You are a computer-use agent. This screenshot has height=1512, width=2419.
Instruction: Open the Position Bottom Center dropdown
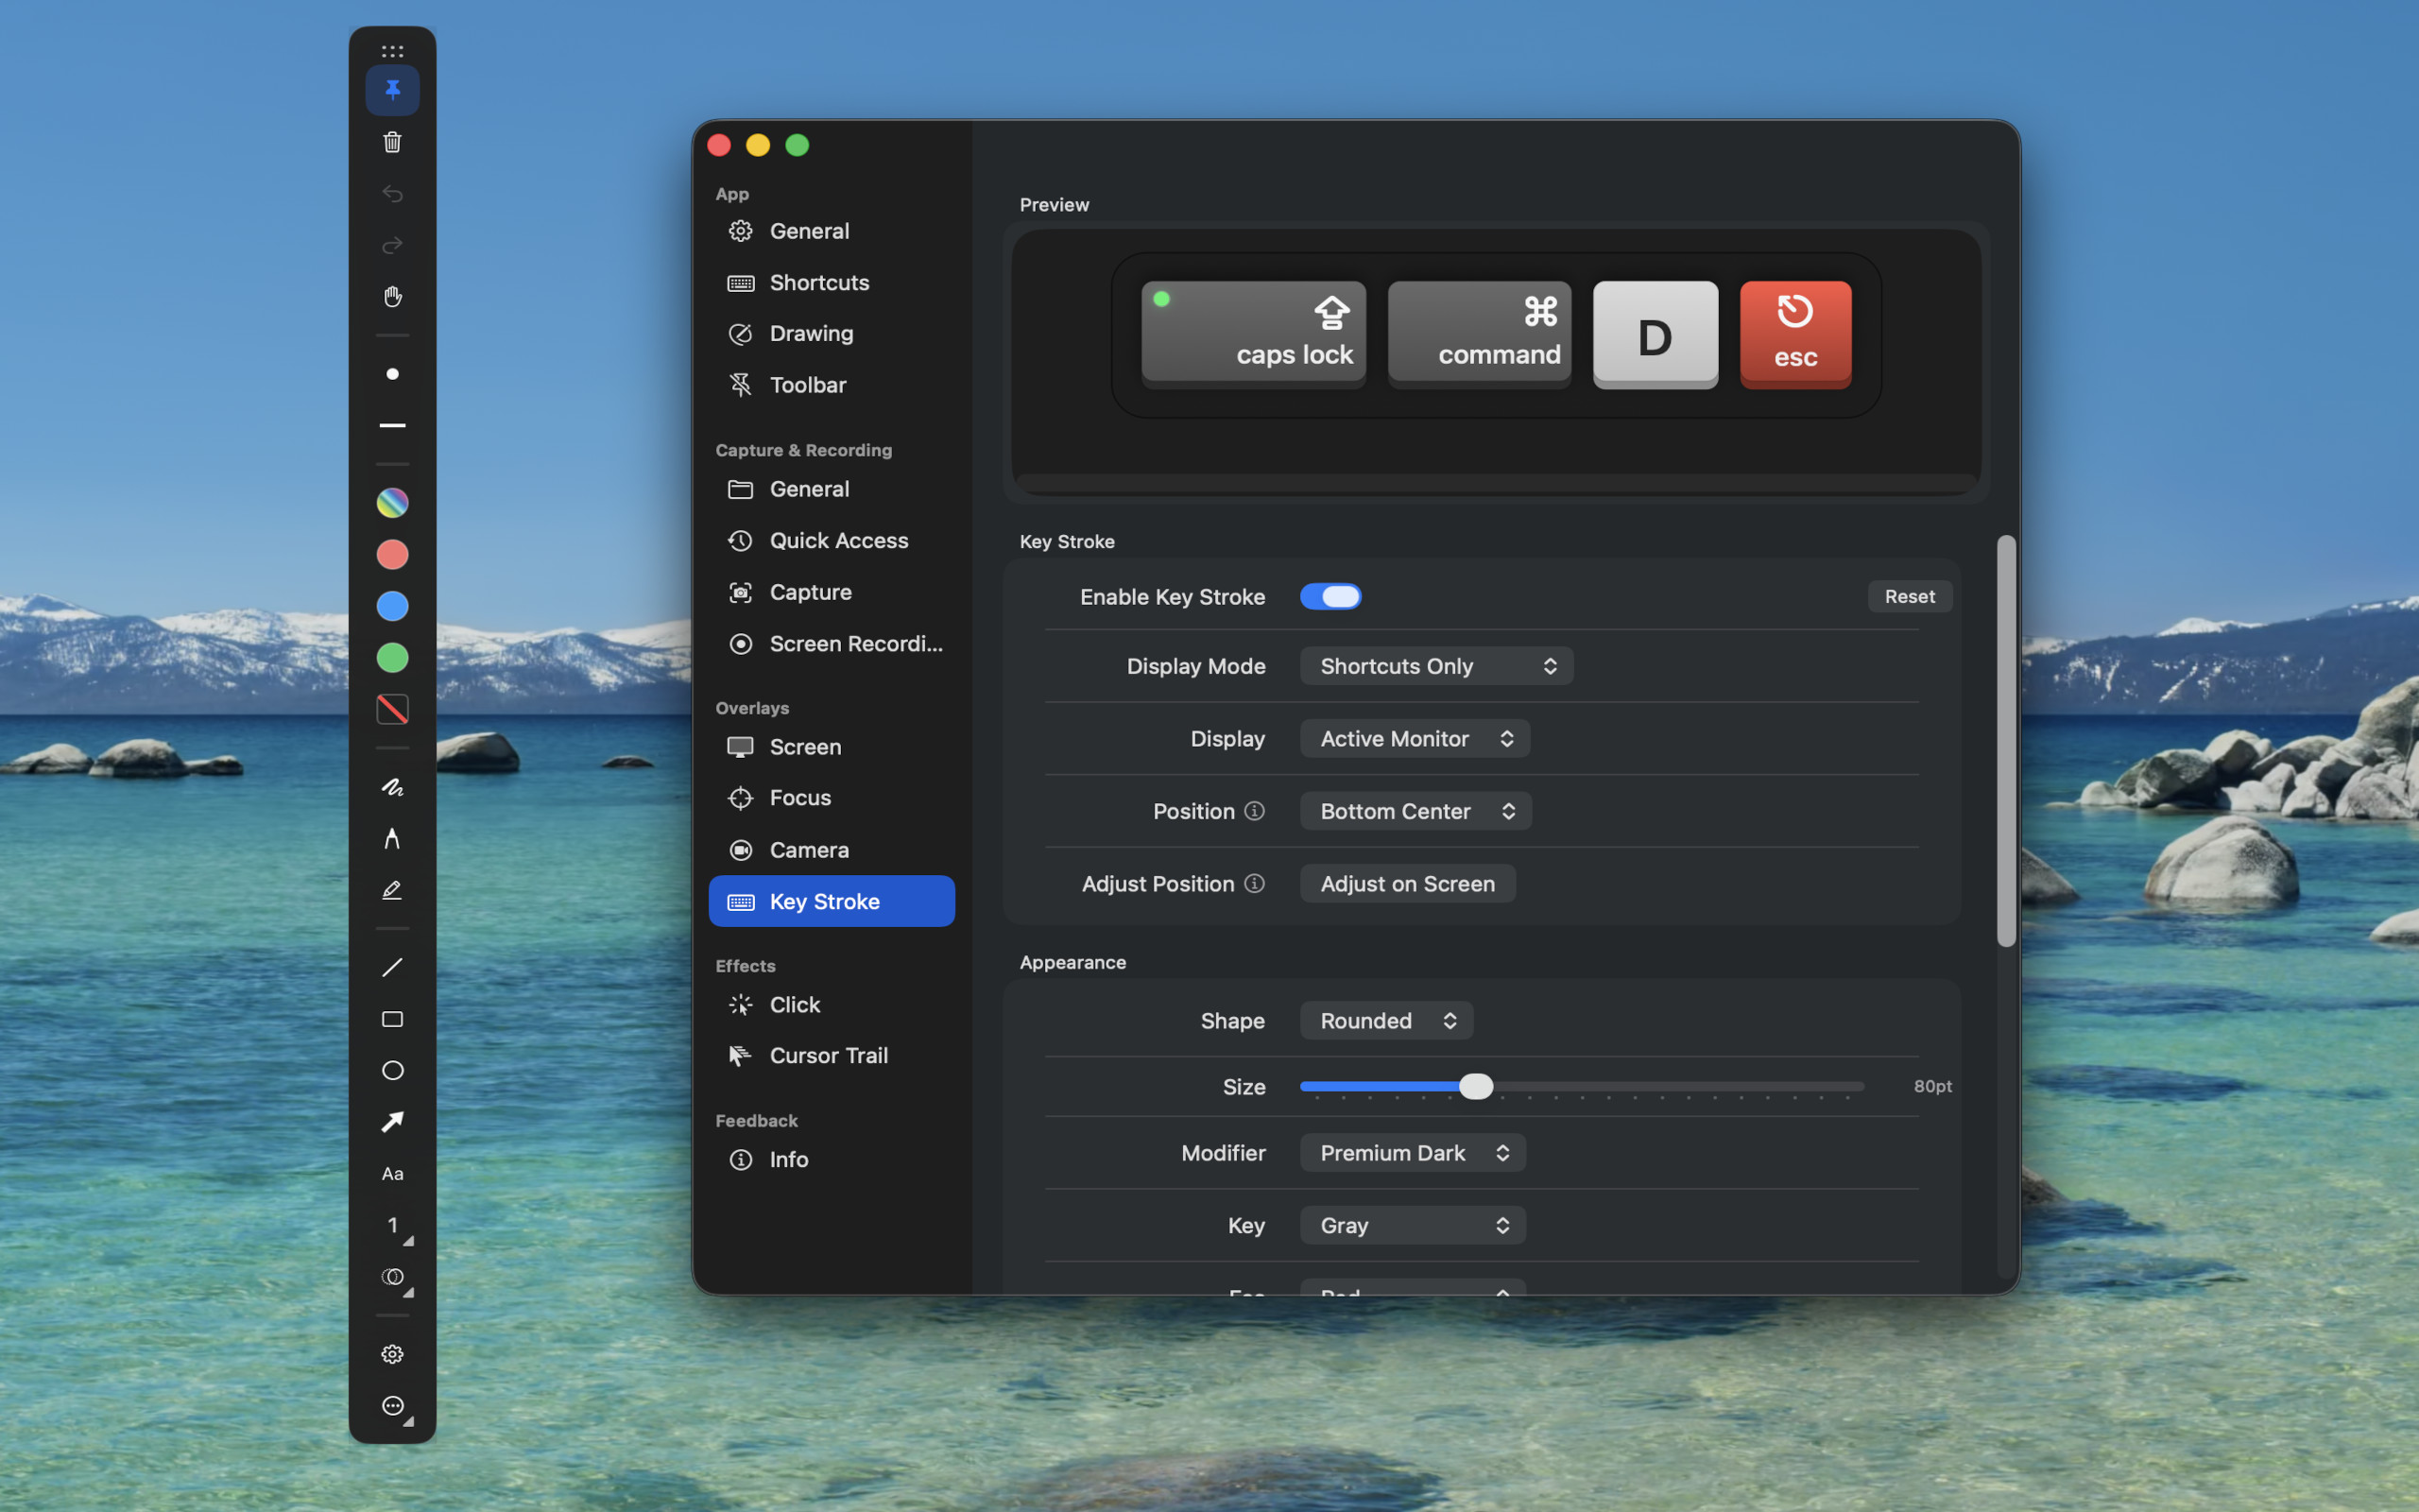point(1415,811)
